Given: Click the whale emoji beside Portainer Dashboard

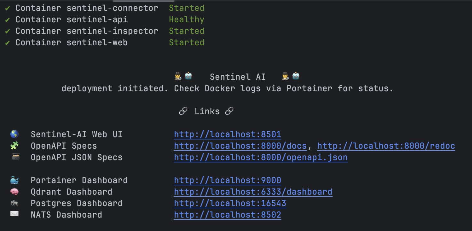Looking at the screenshot, I should [14, 180].
